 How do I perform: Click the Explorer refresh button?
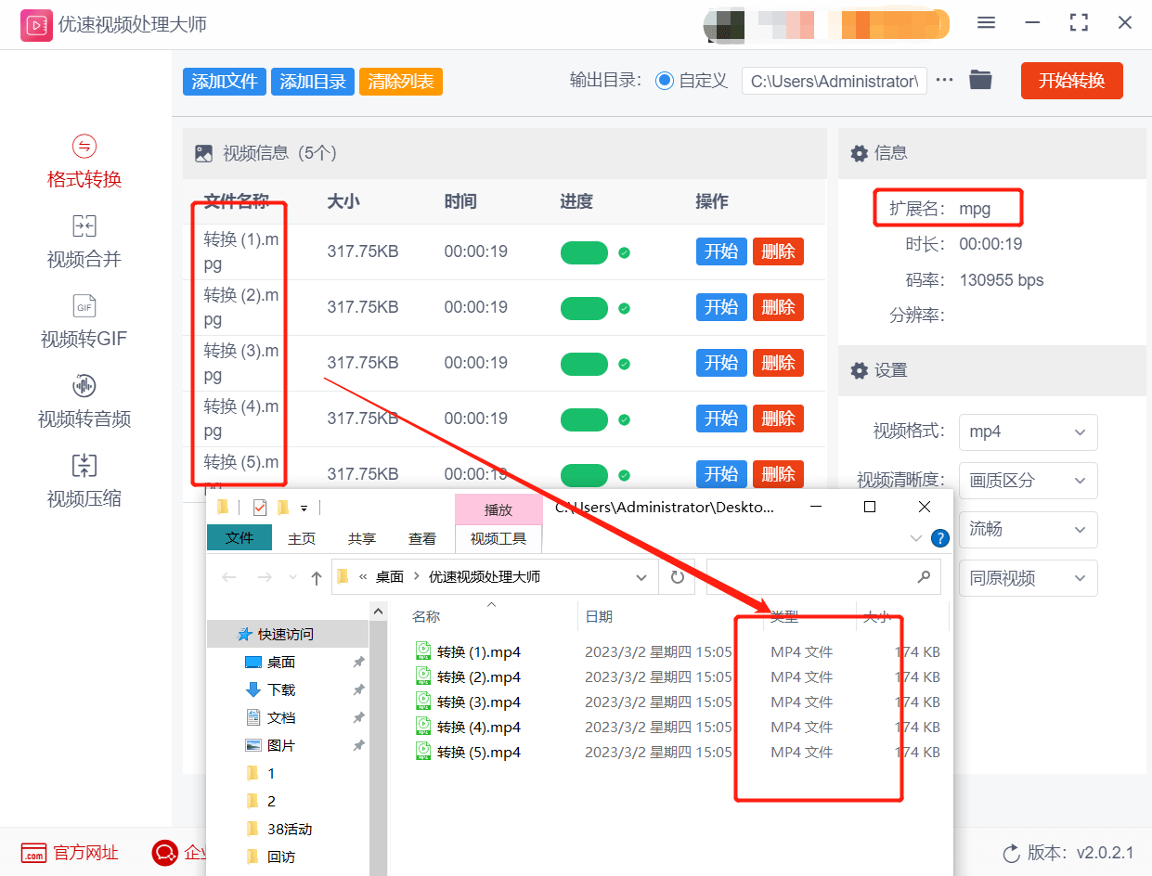tap(678, 576)
